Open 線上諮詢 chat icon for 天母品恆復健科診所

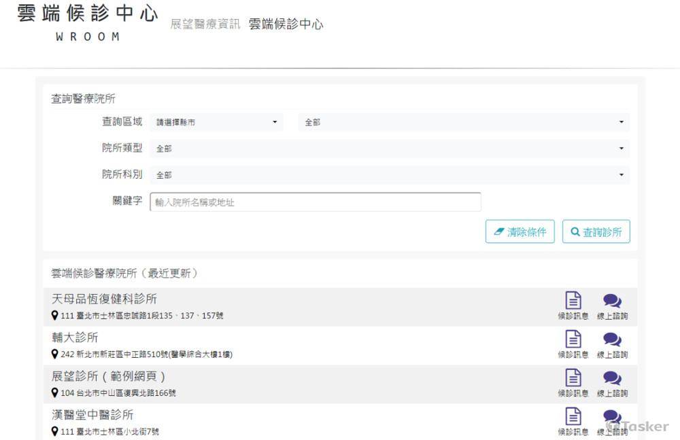tap(612, 301)
